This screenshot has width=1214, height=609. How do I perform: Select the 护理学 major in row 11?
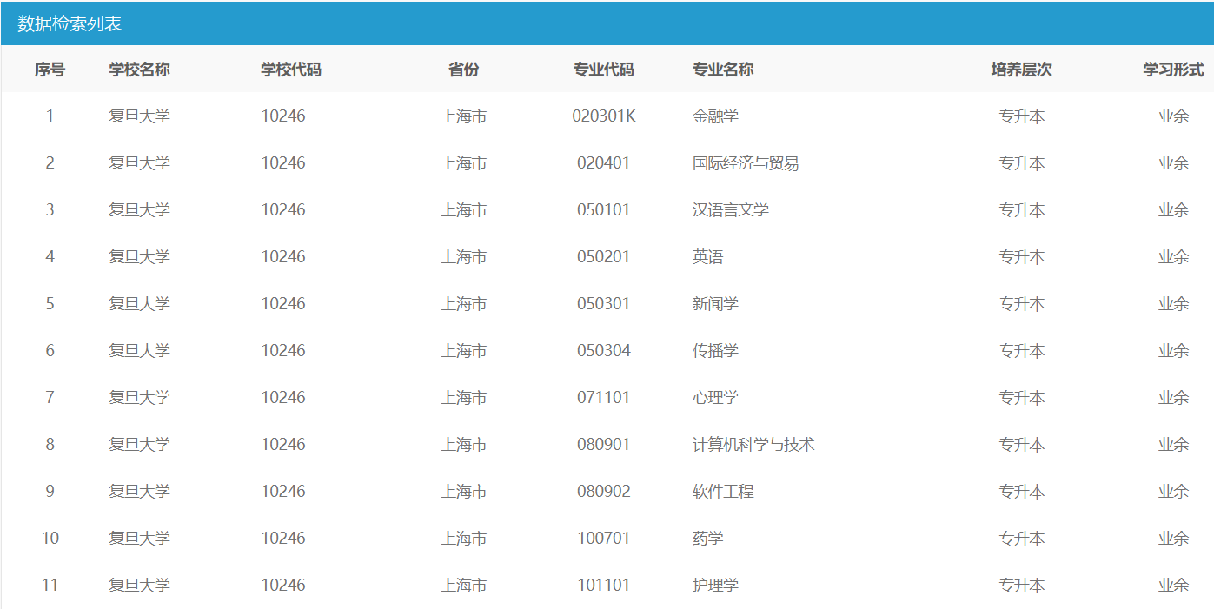[715, 585]
